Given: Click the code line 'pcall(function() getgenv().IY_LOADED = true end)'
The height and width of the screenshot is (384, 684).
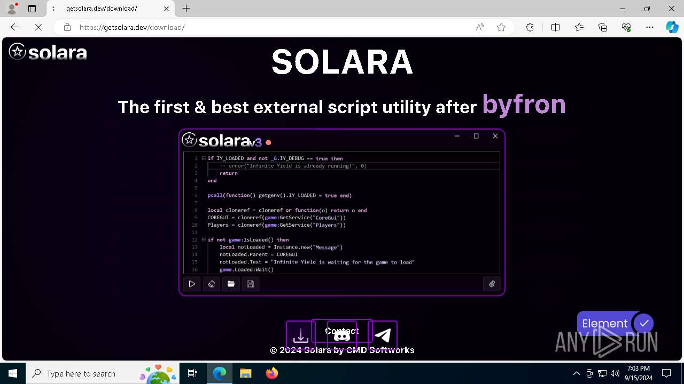Looking at the screenshot, I should coord(279,195).
